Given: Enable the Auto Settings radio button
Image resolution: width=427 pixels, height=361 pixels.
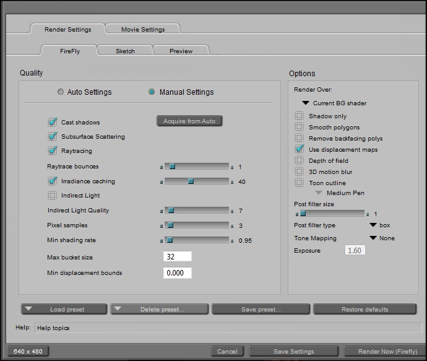Looking at the screenshot, I should click(x=61, y=92).
